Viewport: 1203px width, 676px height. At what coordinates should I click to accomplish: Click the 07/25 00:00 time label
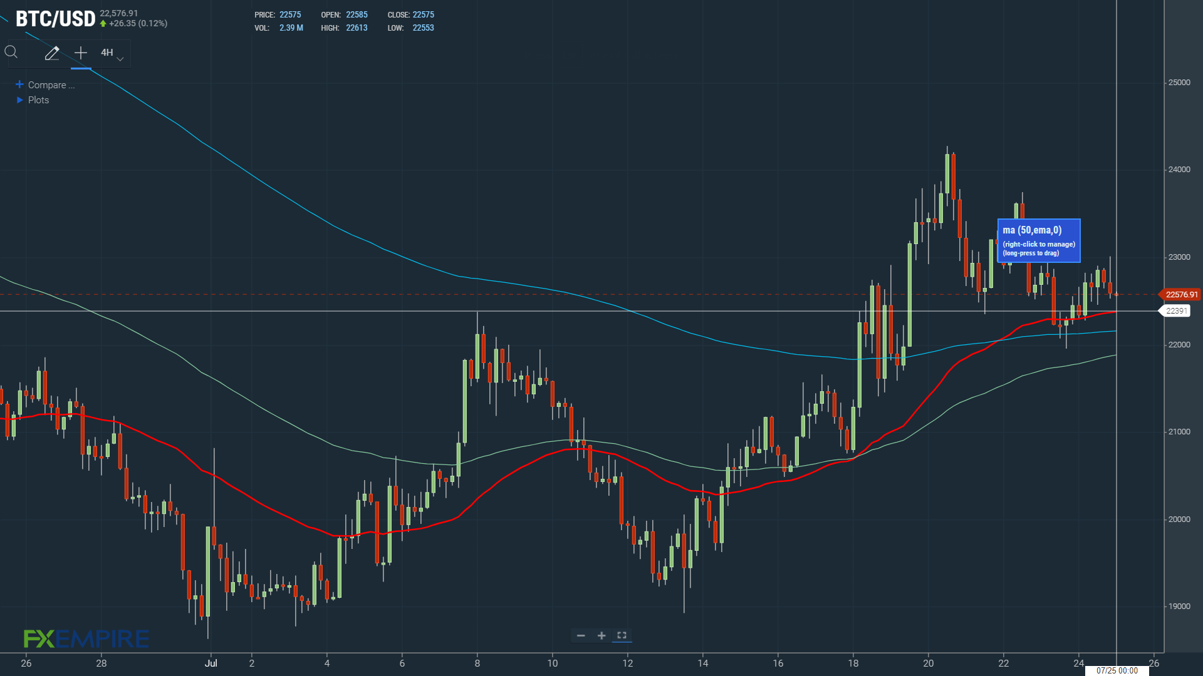1117,670
